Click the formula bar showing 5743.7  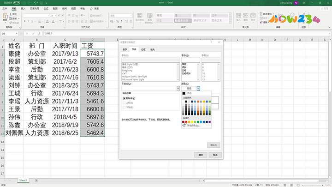pos(186,34)
